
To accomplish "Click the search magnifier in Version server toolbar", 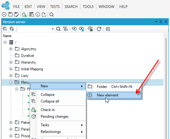I will click(x=58, y=29).
